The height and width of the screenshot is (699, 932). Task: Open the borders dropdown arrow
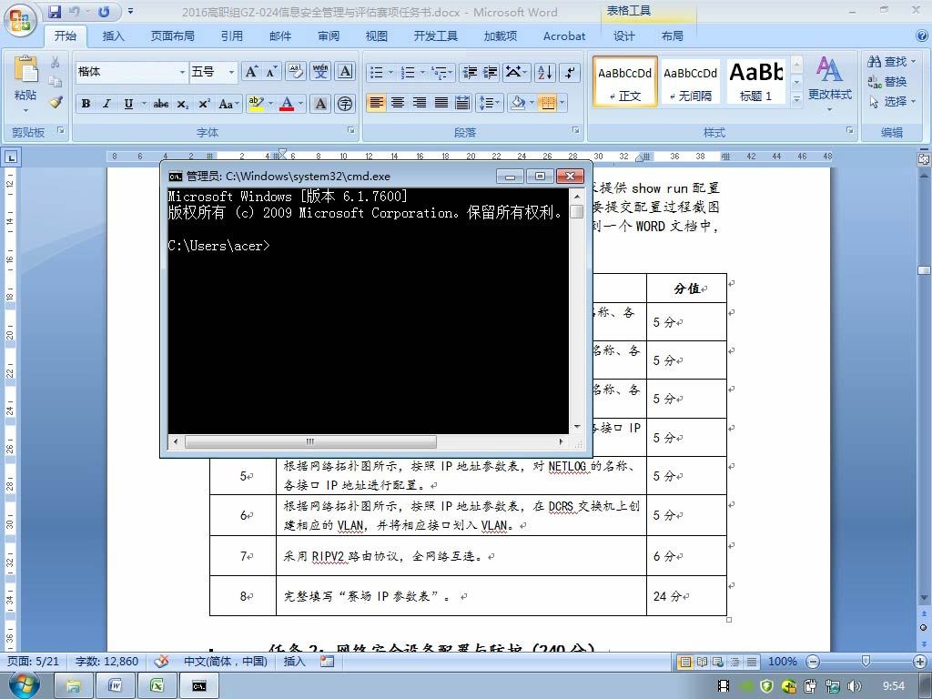click(x=562, y=103)
